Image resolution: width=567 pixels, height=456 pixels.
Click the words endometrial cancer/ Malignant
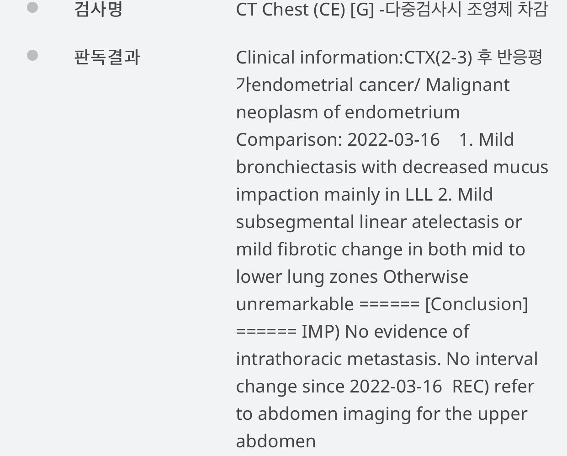(381, 85)
